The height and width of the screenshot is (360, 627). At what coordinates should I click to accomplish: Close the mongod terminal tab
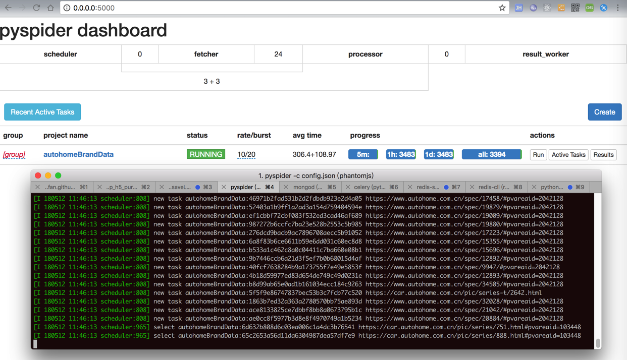286,187
